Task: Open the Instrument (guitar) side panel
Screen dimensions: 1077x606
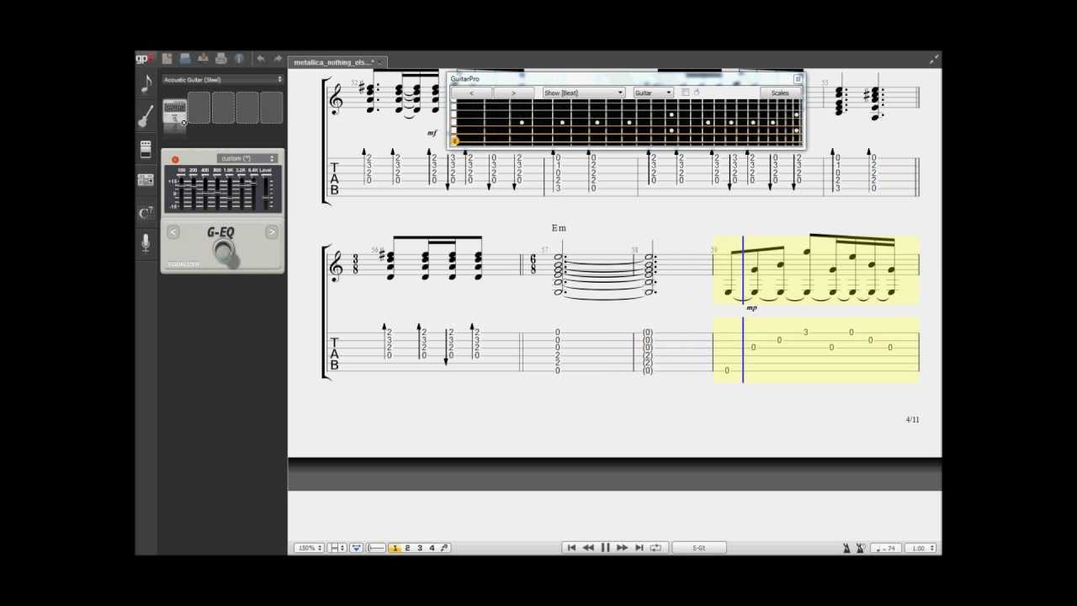Action: click(x=146, y=116)
